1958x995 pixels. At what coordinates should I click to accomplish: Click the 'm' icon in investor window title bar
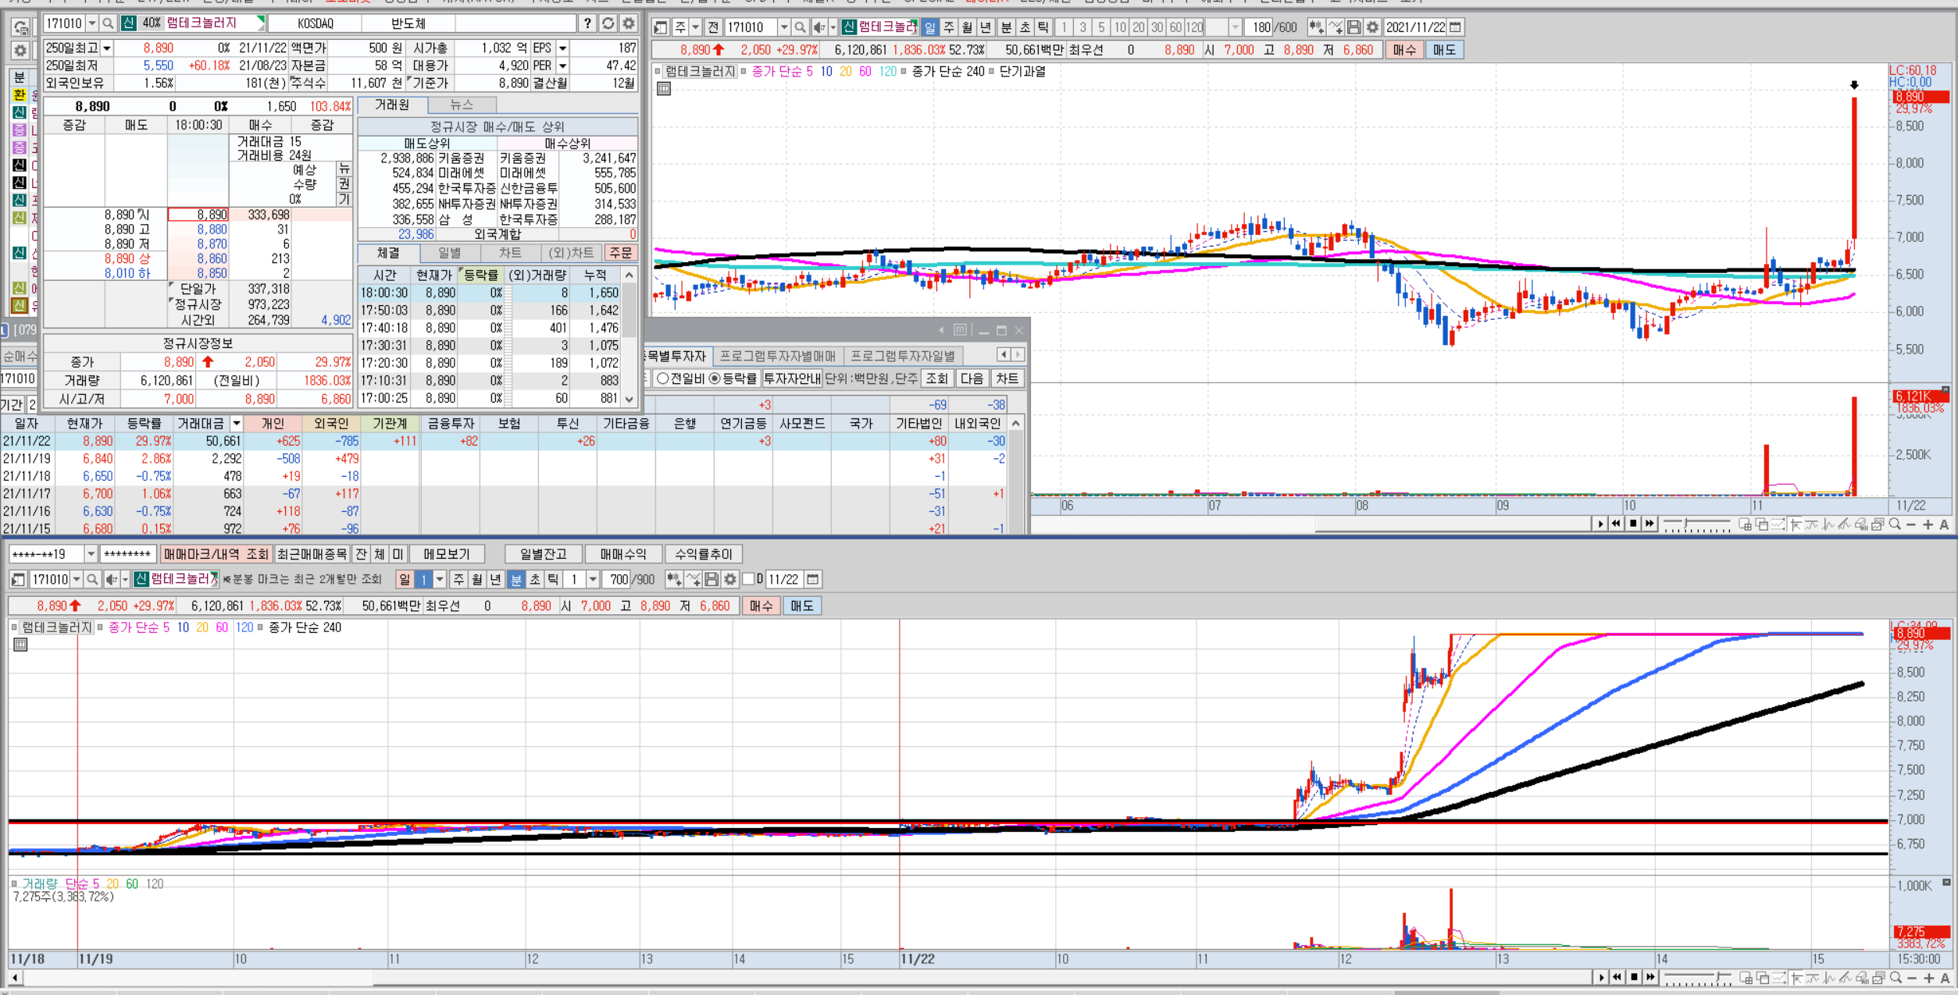(960, 330)
